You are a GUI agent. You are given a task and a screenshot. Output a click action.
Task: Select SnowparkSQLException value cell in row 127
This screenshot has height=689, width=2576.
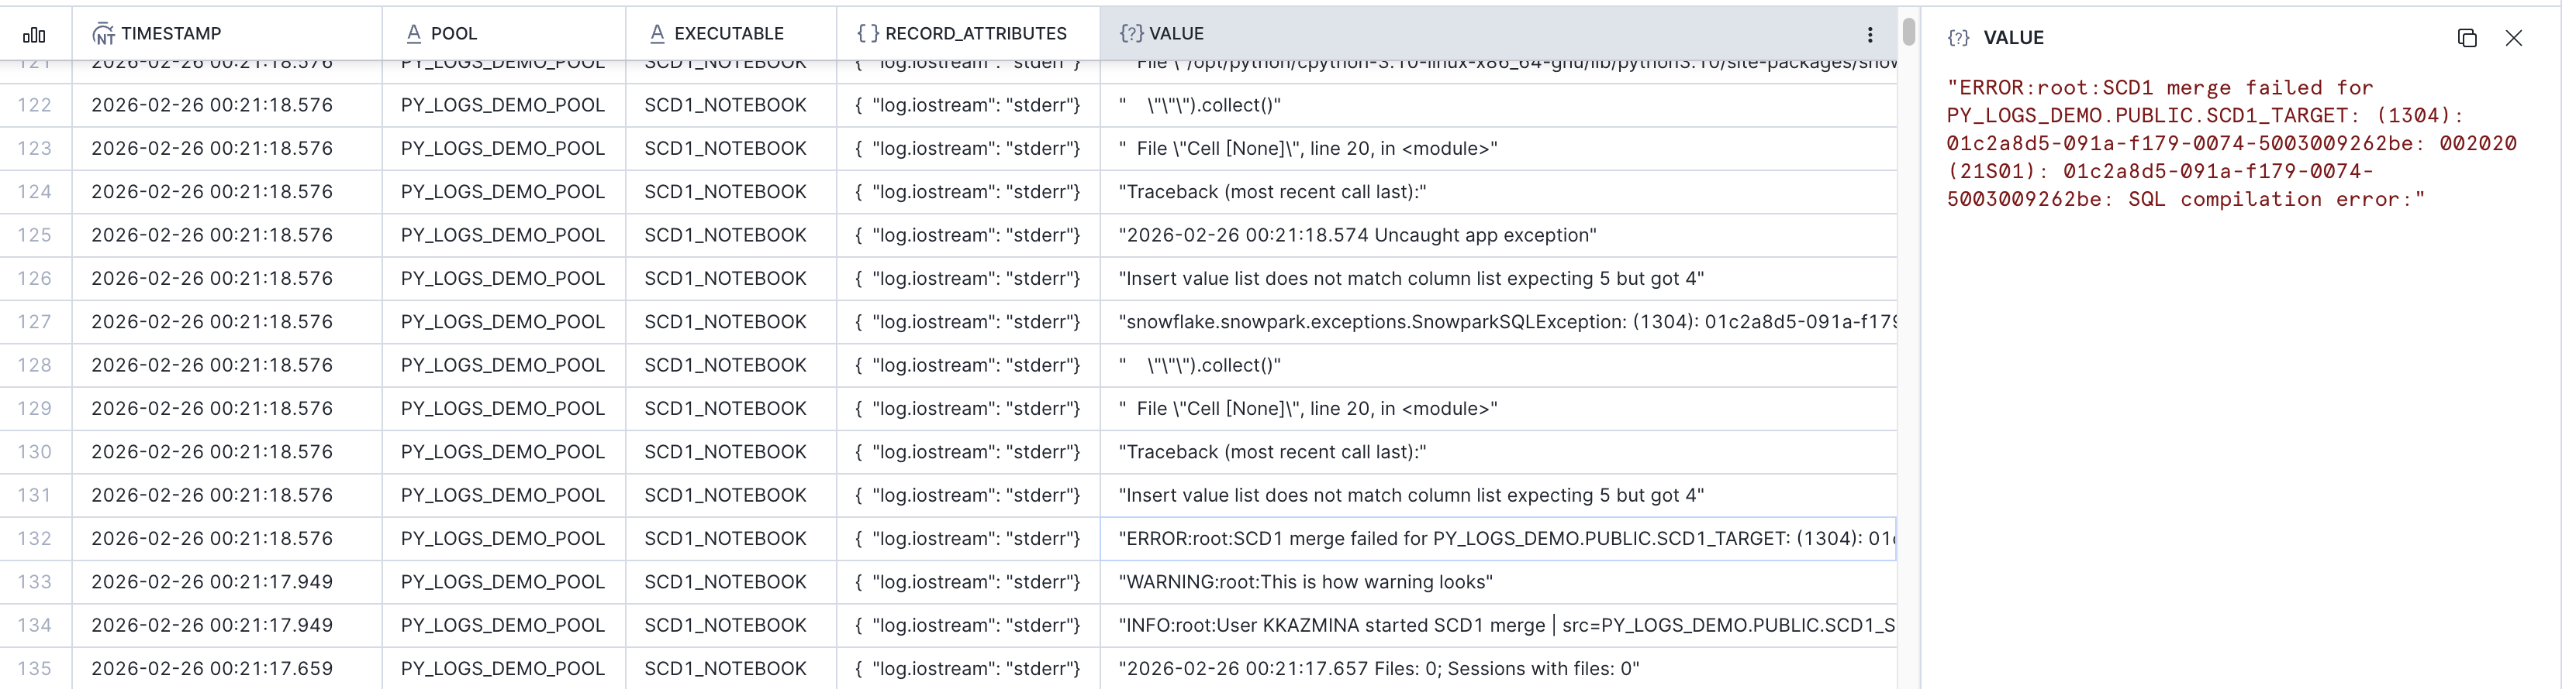(1498, 321)
